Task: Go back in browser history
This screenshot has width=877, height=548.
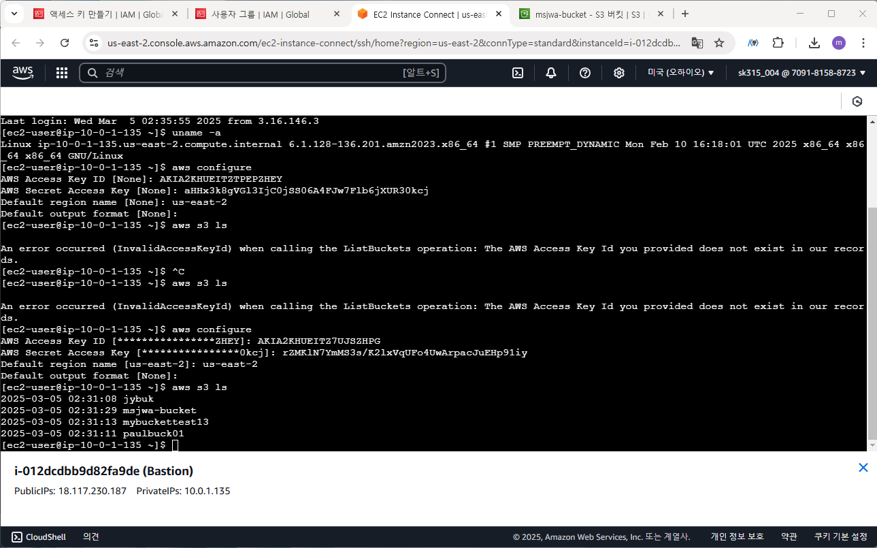Action: (16, 43)
